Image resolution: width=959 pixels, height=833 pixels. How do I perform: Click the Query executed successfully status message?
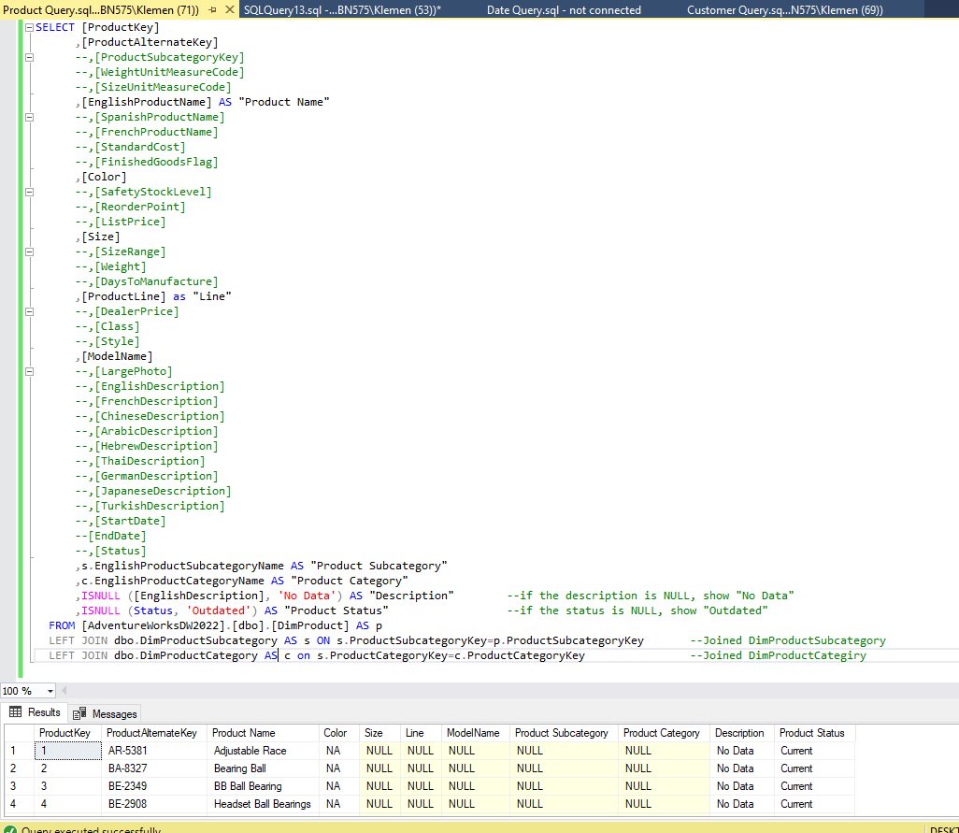[92, 830]
